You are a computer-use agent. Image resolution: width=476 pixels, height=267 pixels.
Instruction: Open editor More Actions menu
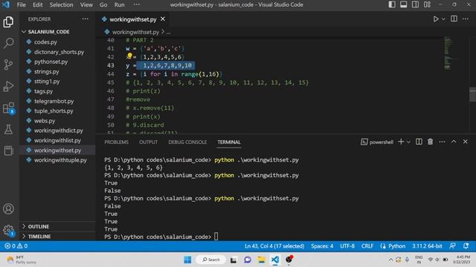tap(466, 19)
